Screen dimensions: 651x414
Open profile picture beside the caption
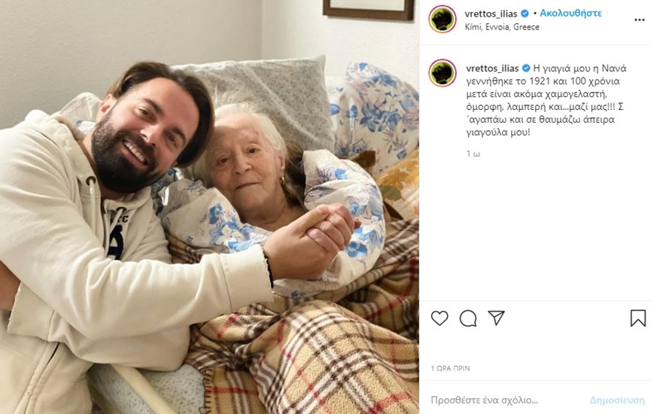pyautogui.click(x=443, y=73)
